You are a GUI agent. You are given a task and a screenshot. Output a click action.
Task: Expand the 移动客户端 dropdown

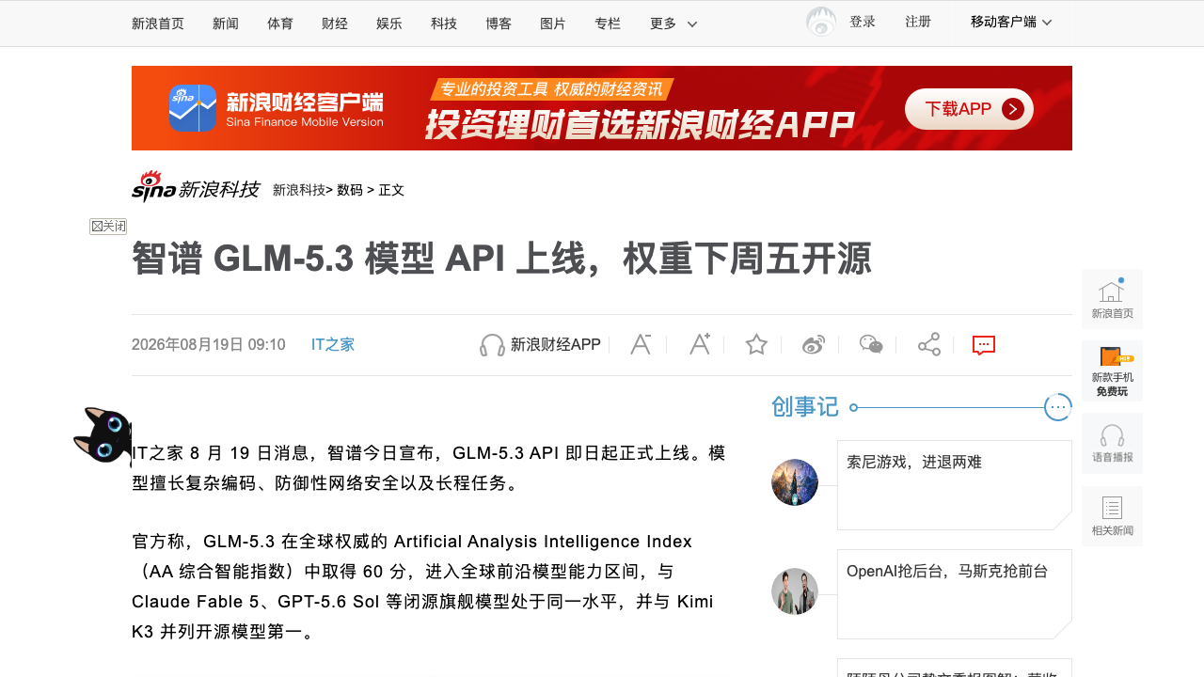[x=1011, y=22]
